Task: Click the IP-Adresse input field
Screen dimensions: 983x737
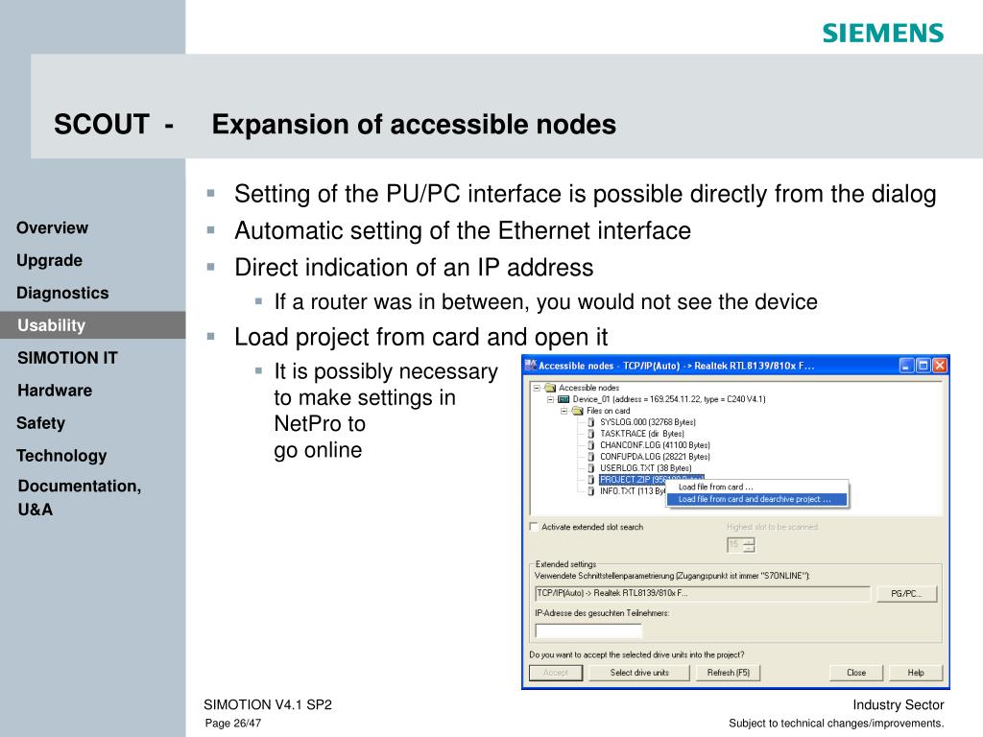Action: click(x=588, y=630)
